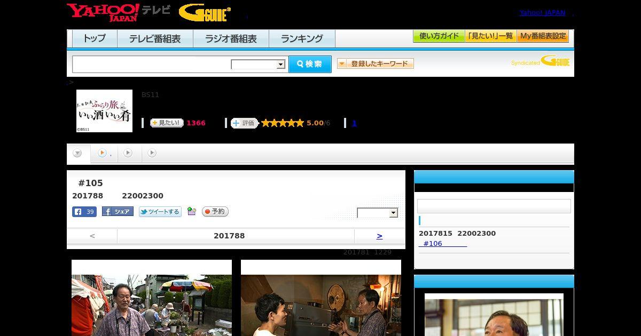Click 2017815 22002300 schedule text
The height and width of the screenshot is (336, 641).
point(457,233)
